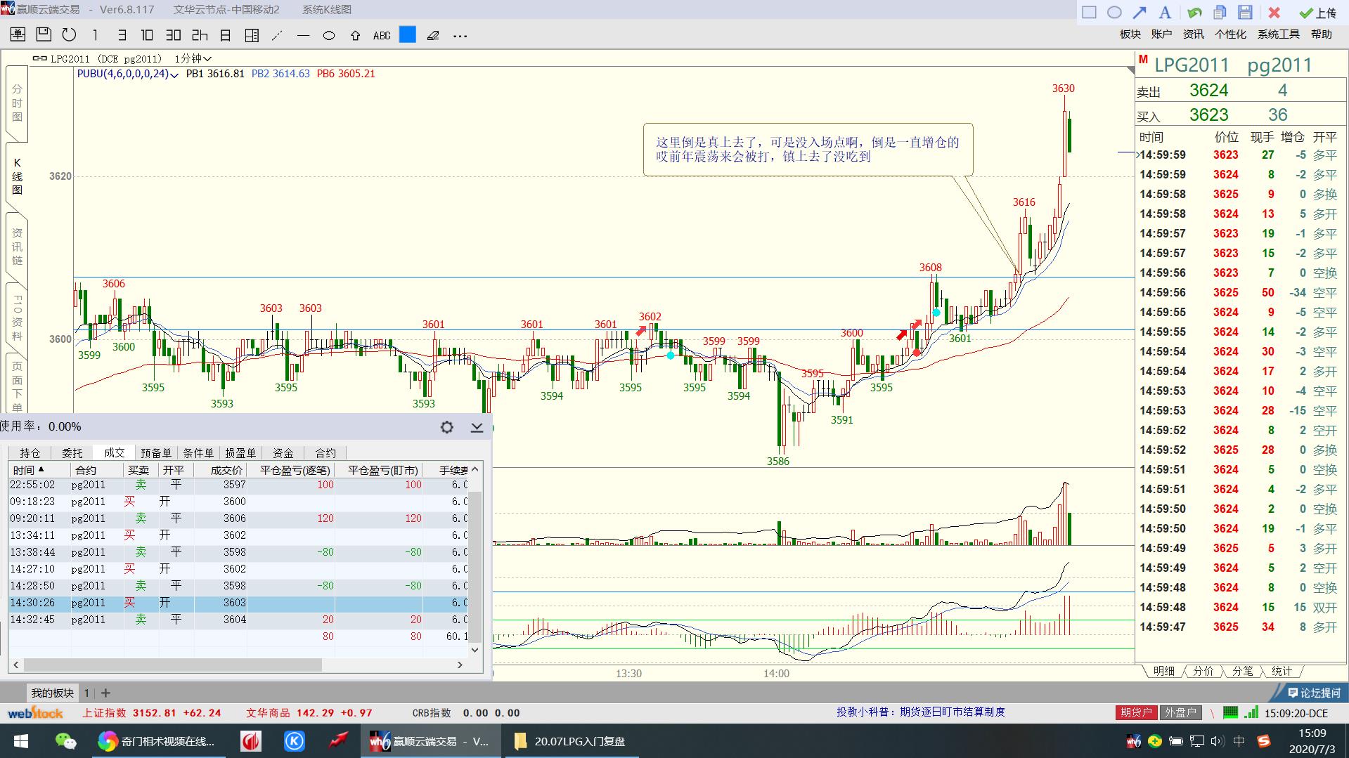Expand the 1分钟 period dropdown

193,58
